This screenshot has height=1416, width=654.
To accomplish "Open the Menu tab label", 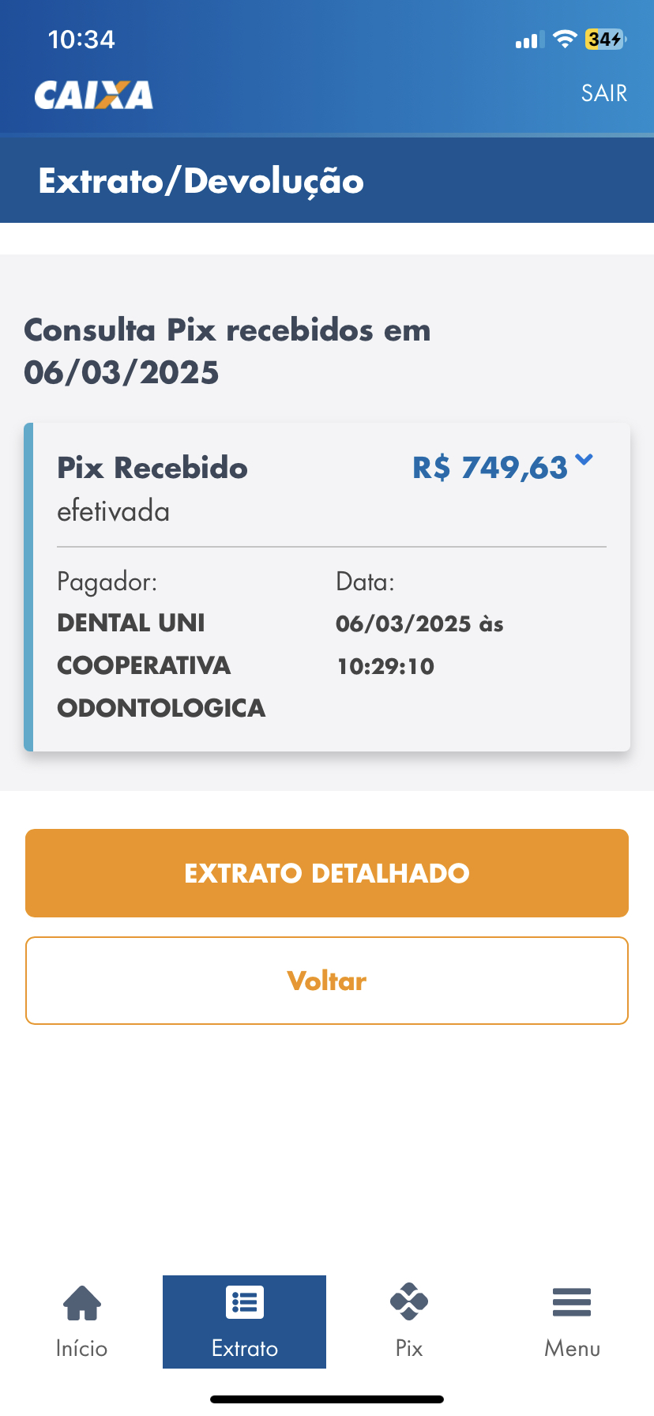I will (x=572, y=1348).
